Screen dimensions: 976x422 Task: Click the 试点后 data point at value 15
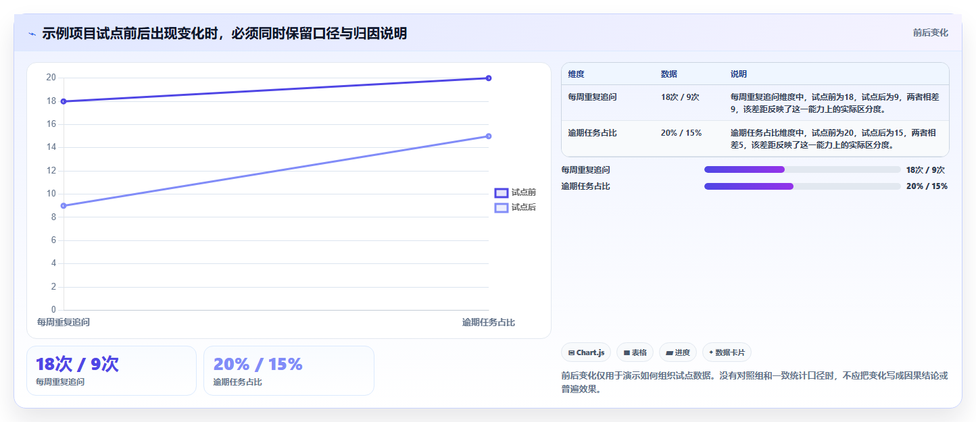tap(489, 136)
